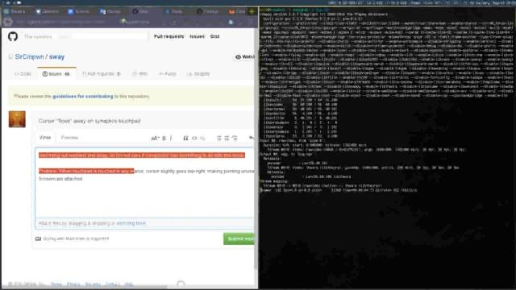Switch to the repository Pull requests tab
Viewport: 516px width, 290px height.
[x=101, y=73]
